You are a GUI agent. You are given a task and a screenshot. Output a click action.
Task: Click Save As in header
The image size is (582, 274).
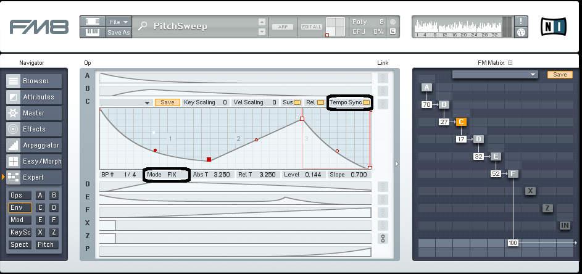point(118,32)
